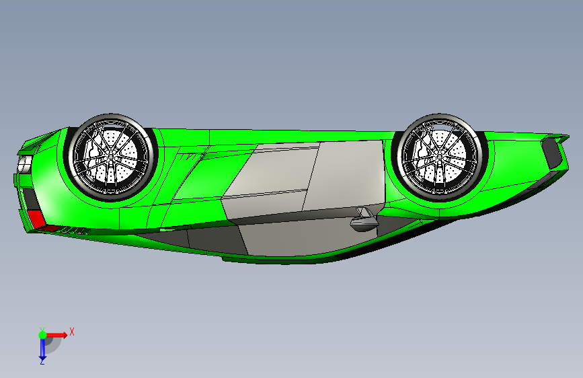Pick the side mirror on the car model

point(364,220)
